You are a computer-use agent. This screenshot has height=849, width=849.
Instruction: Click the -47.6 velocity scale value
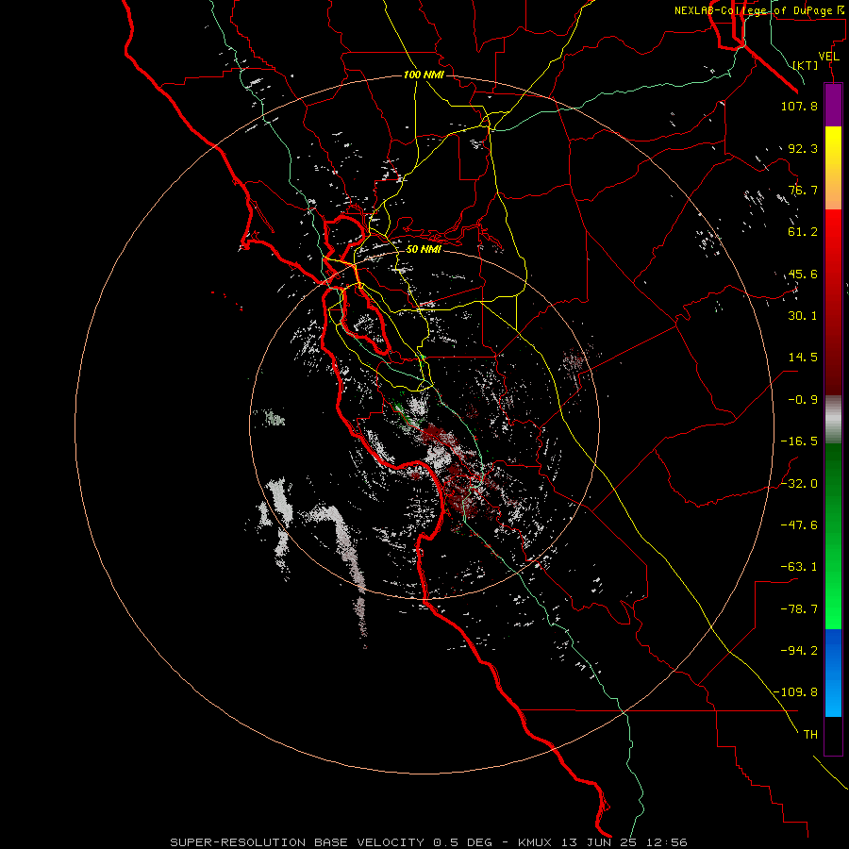[799, 525]
